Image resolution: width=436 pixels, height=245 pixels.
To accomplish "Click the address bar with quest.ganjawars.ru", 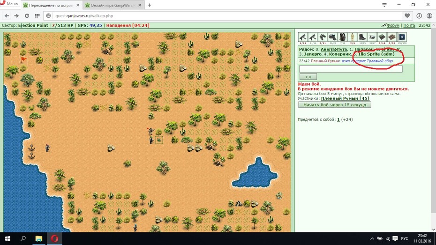I will click(x=222, y=16).
